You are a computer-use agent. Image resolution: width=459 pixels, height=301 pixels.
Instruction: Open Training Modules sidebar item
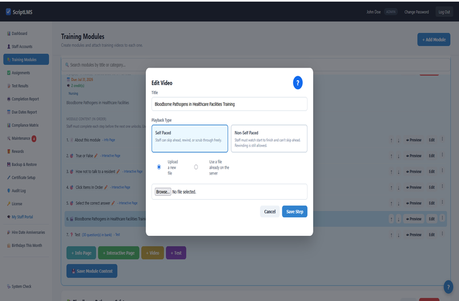pyautogui.click(x=26, y=60)
